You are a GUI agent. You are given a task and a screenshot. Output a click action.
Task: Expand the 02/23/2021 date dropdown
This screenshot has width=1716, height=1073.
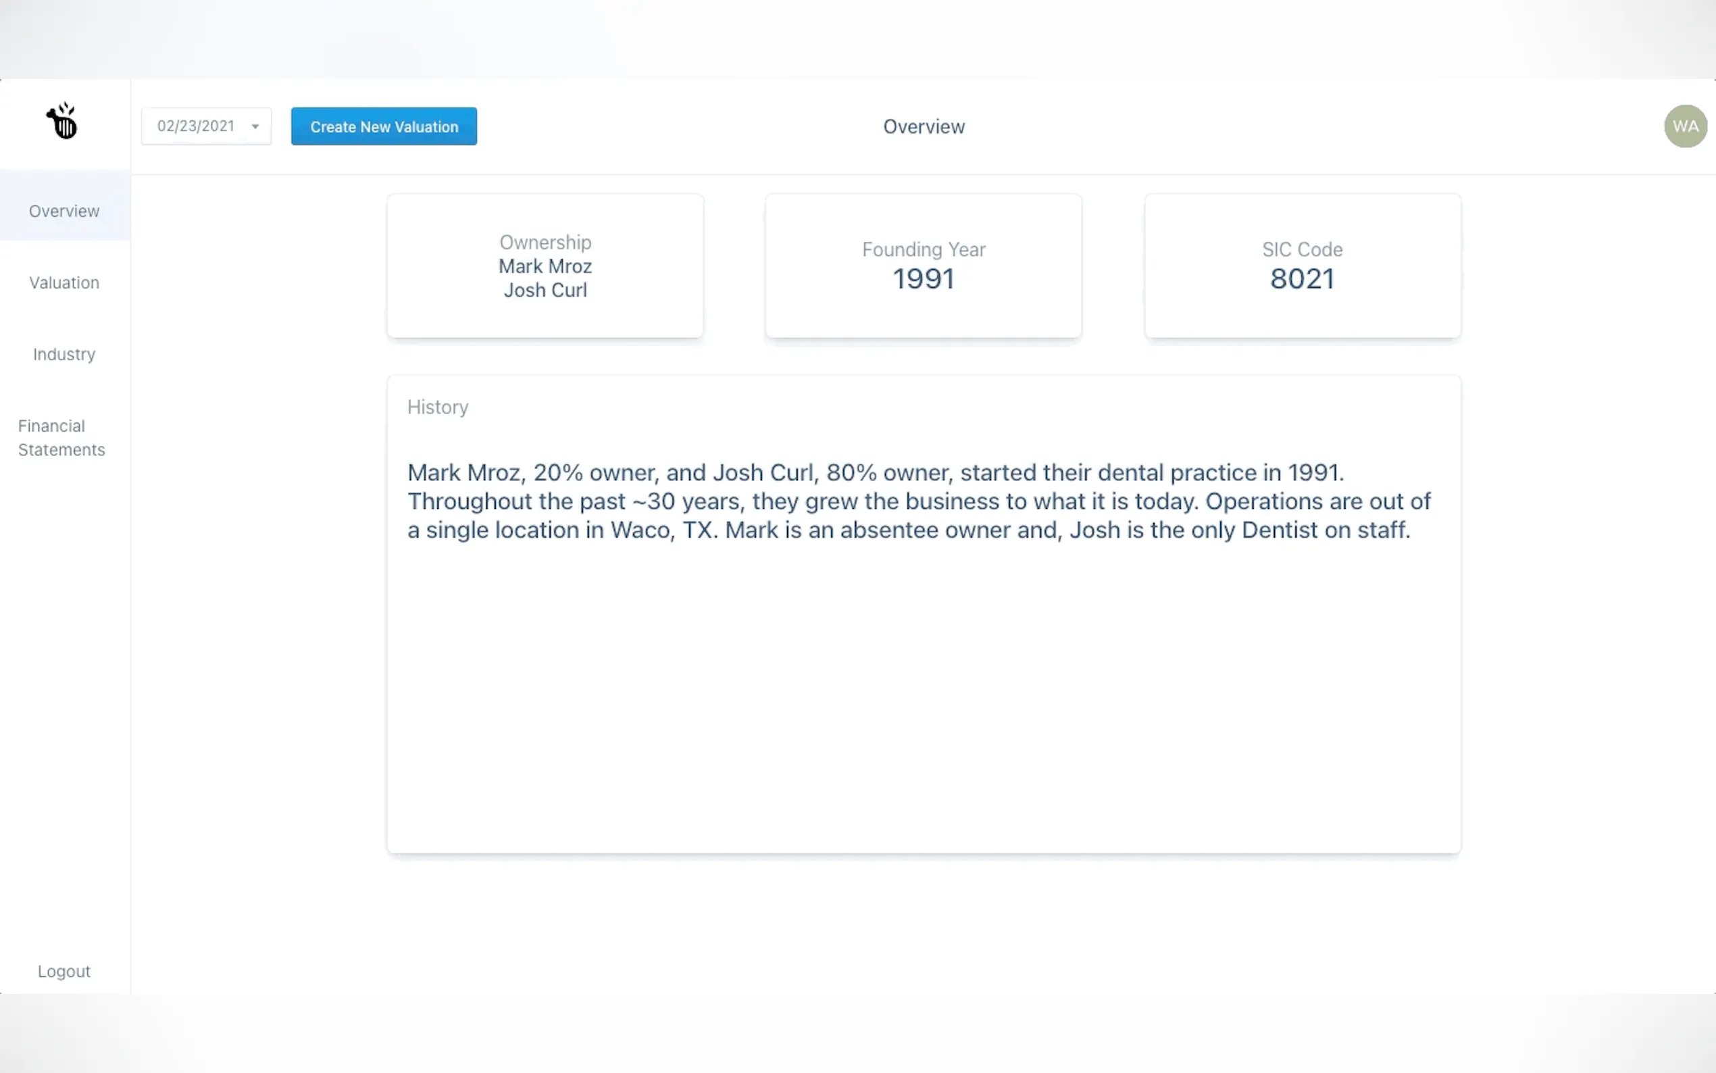pos(205,126)
